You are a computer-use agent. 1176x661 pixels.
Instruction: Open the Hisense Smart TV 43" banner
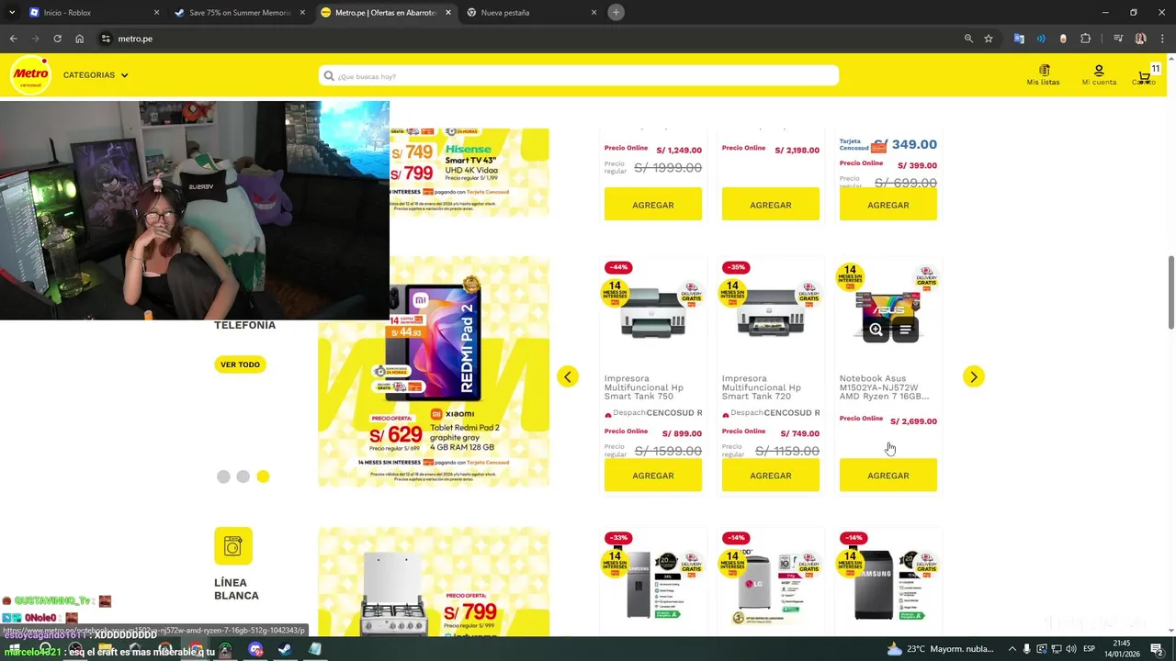tap(469, 173)
